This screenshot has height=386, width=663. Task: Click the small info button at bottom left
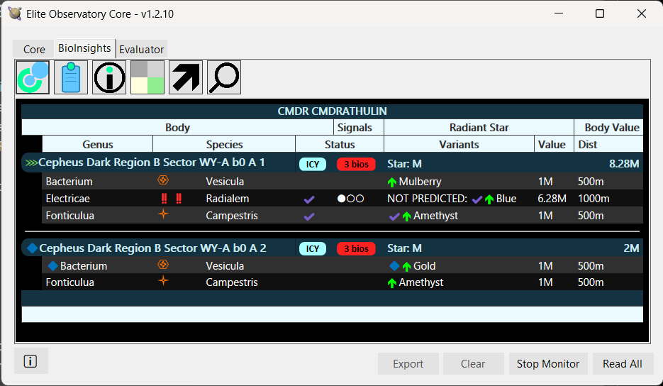pyautogui.click(x=30, y=361)
